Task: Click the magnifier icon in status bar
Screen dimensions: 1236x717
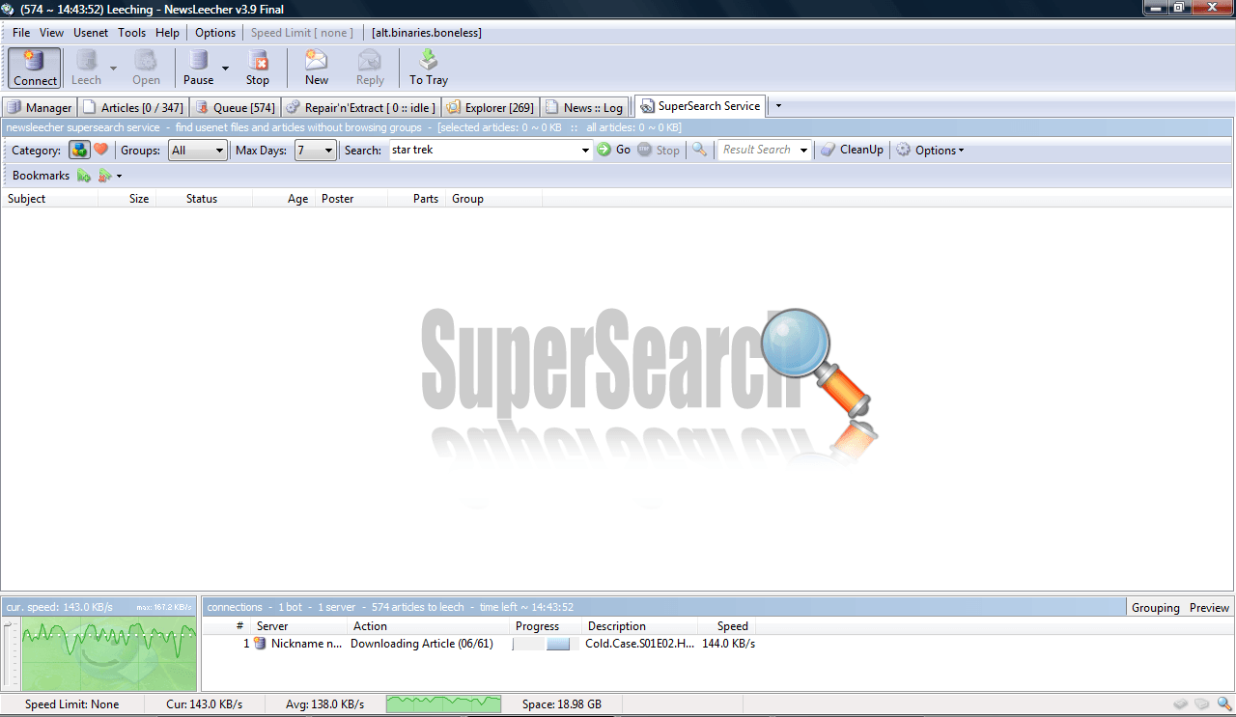Action: pyautogui.click(x=1223, y=704)
